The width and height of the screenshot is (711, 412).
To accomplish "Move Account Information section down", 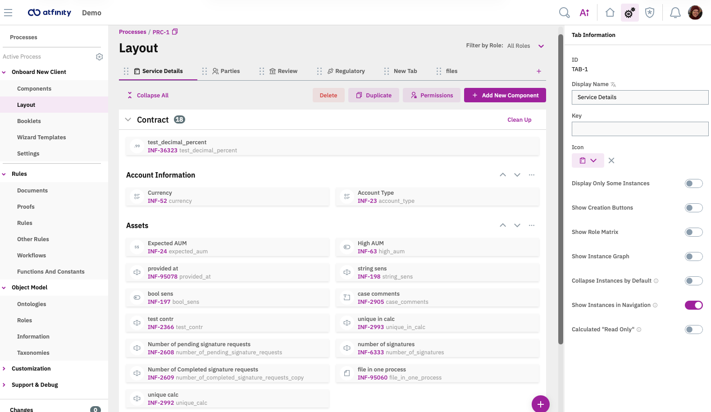I will [x=517, y=175].
